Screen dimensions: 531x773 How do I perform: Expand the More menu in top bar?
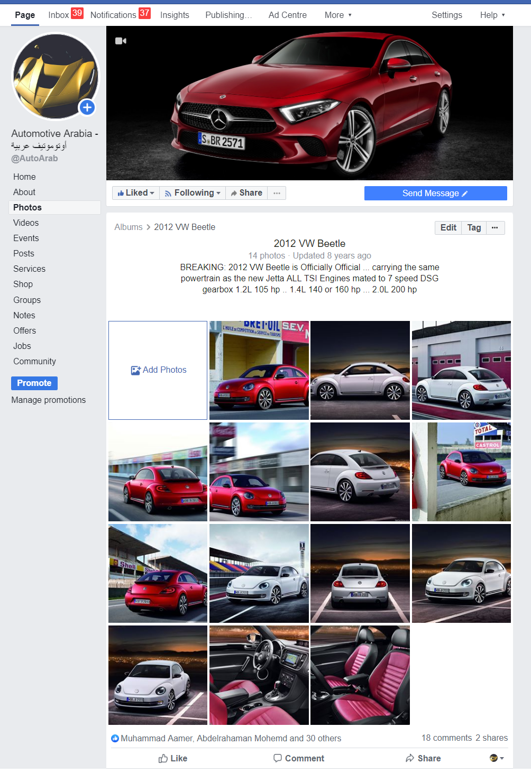(338, 15)
